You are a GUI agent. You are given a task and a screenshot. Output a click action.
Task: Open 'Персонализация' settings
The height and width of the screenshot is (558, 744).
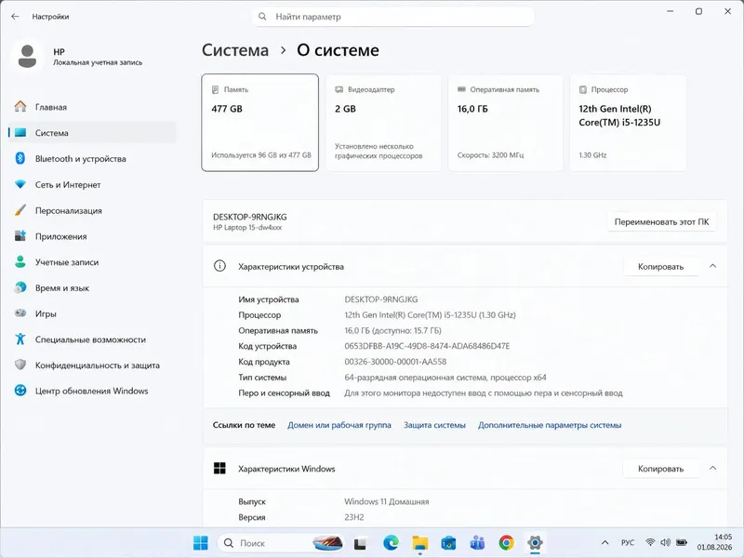point(92,210)
